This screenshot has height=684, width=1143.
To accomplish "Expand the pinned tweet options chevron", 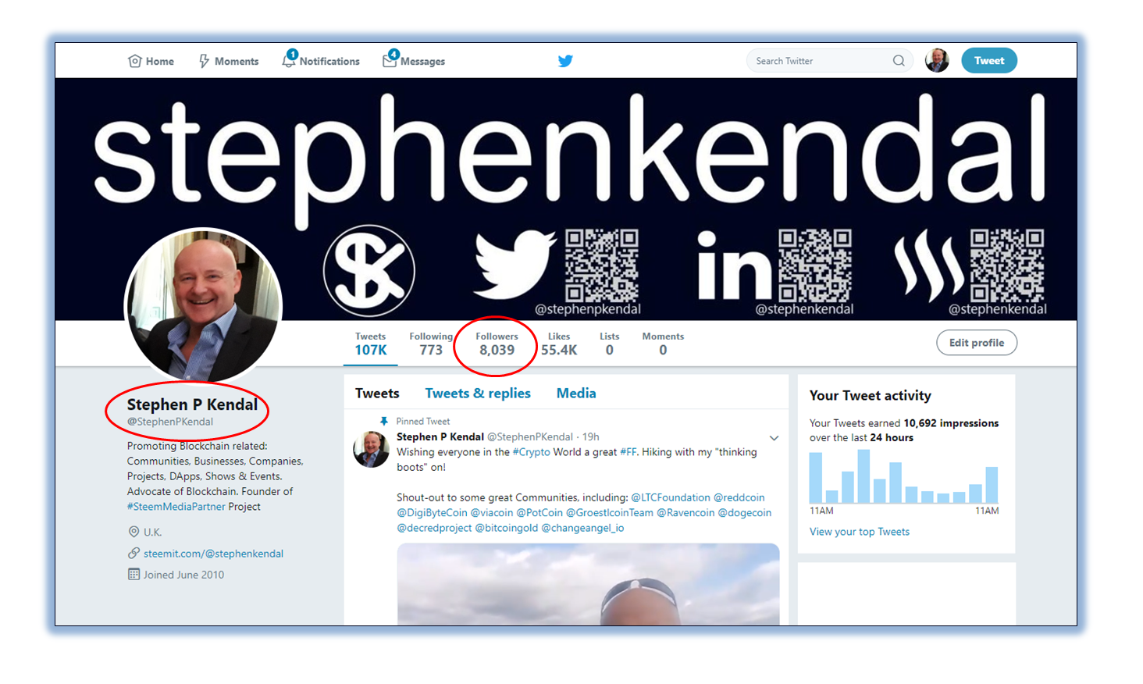I will pos(774,438).
